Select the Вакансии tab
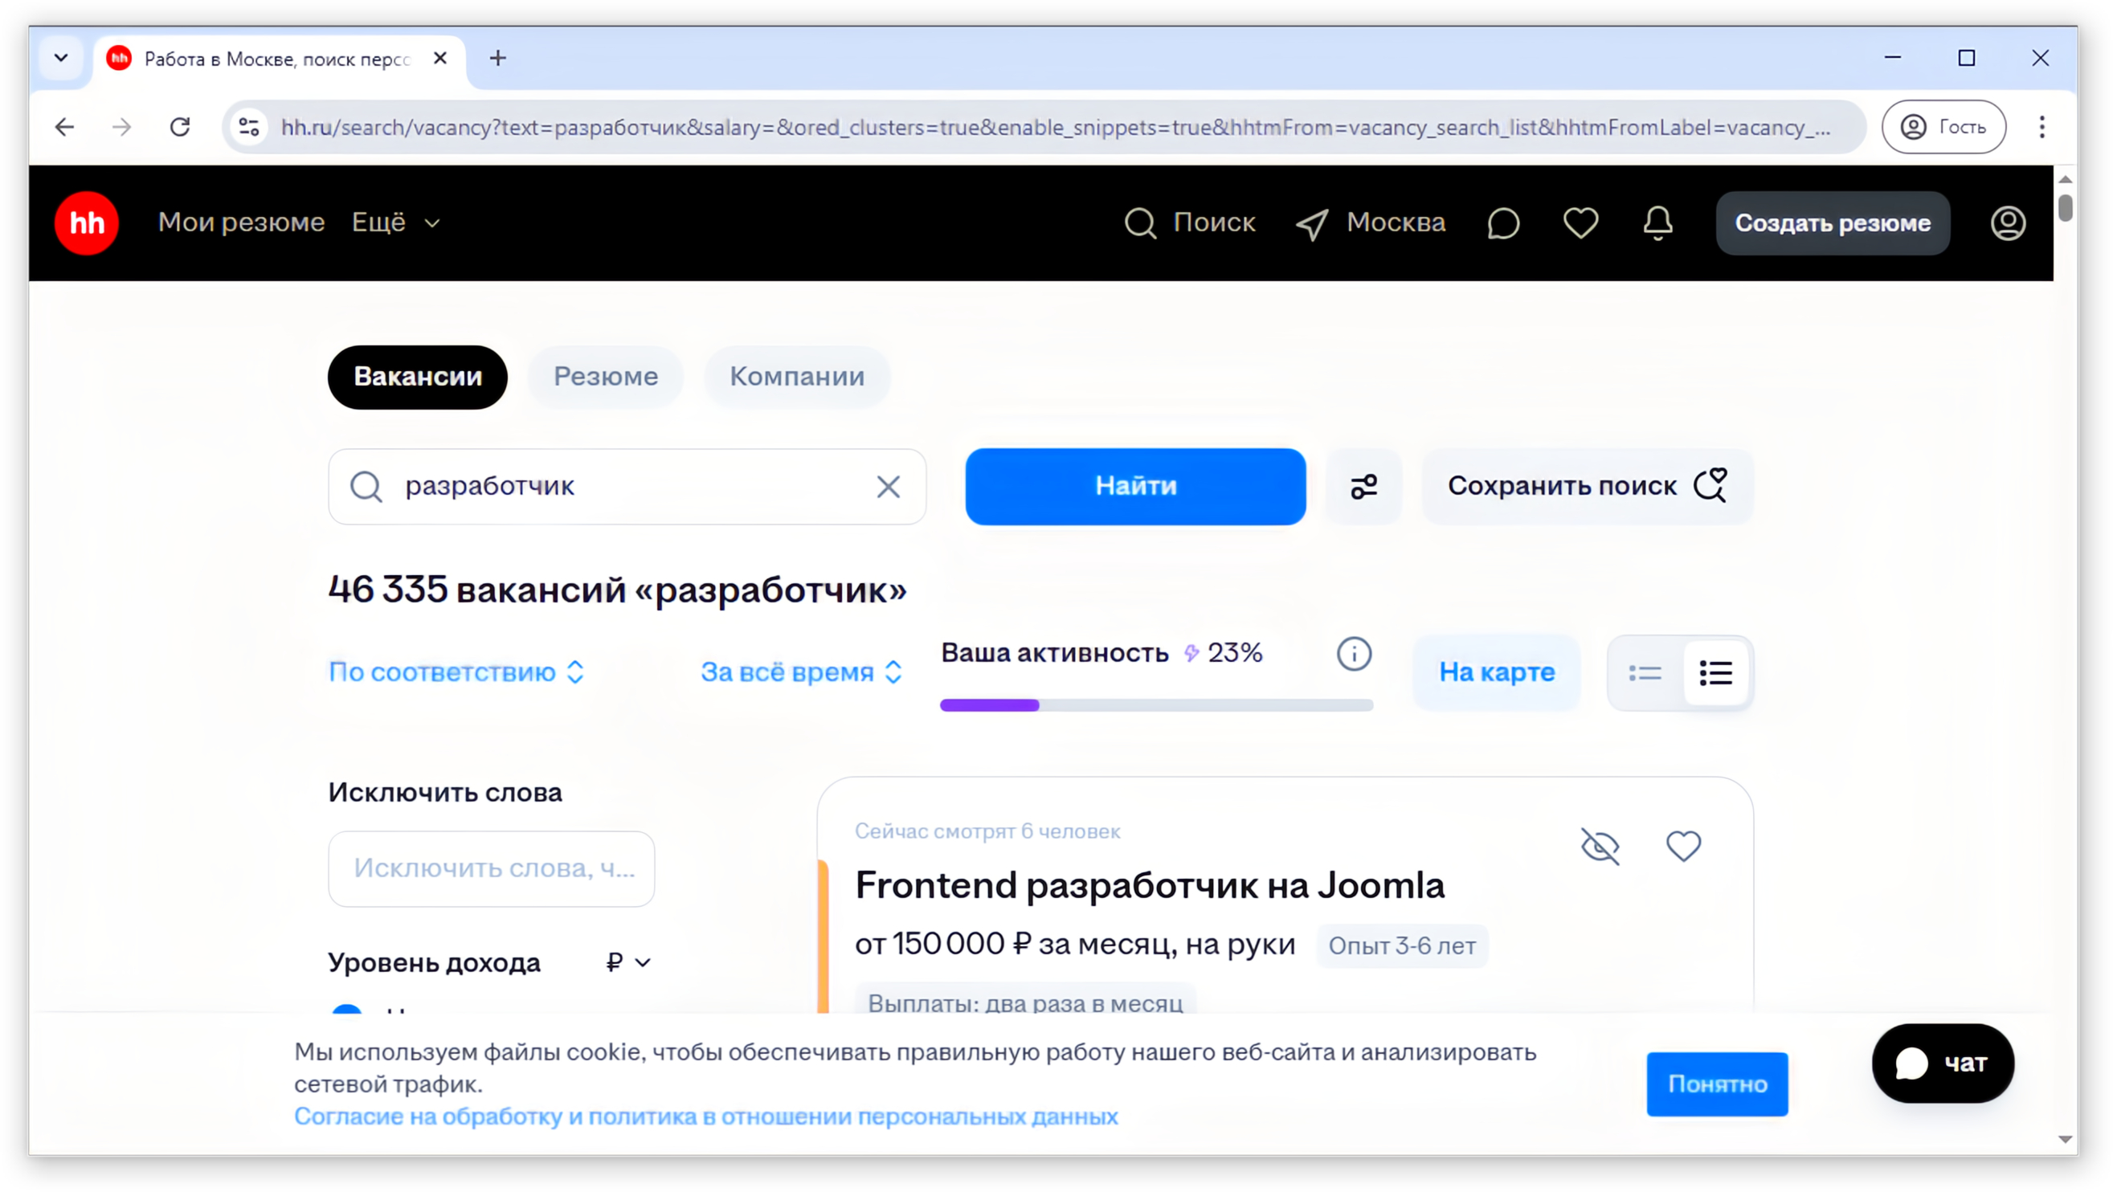This screenshot has width=2113, height=1192. point(418,377)
